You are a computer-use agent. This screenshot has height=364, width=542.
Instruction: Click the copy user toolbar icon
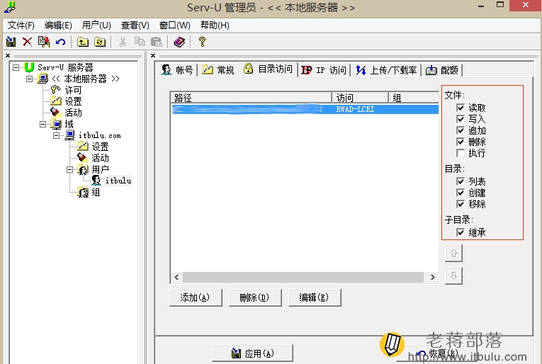43,42
